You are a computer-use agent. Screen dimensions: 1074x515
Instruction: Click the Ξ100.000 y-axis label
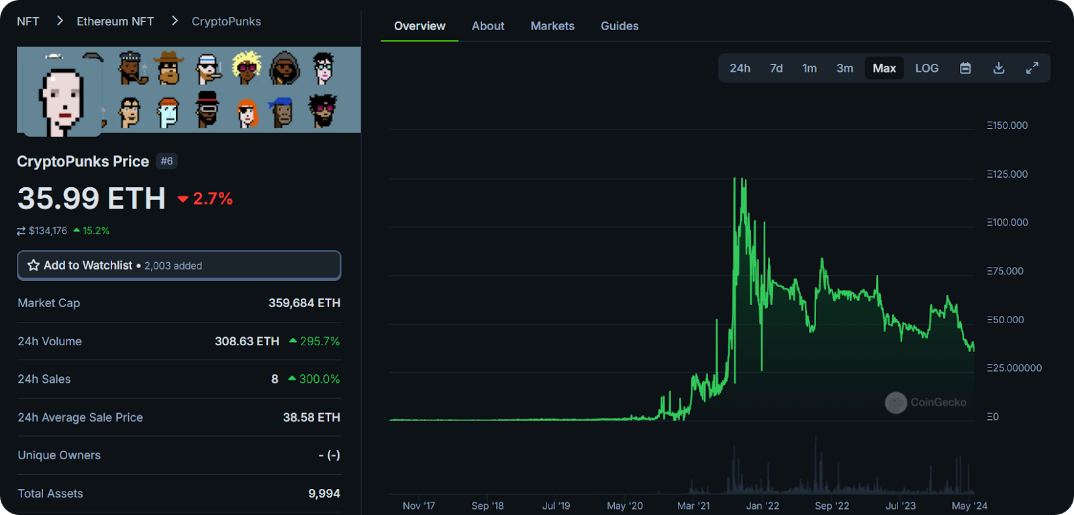click(x=1007, y=223)
